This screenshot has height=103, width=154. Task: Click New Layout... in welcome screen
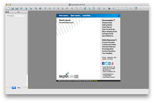64,15
